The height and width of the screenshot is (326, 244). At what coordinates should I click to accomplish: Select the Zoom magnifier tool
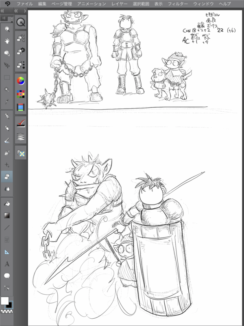[x=7, y=29]
